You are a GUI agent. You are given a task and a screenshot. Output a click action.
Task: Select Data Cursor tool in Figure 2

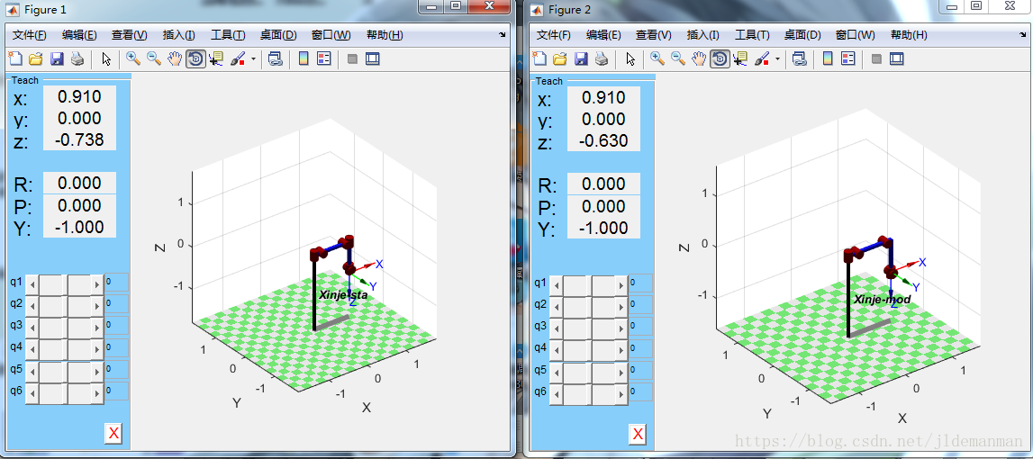coord(739,59)
